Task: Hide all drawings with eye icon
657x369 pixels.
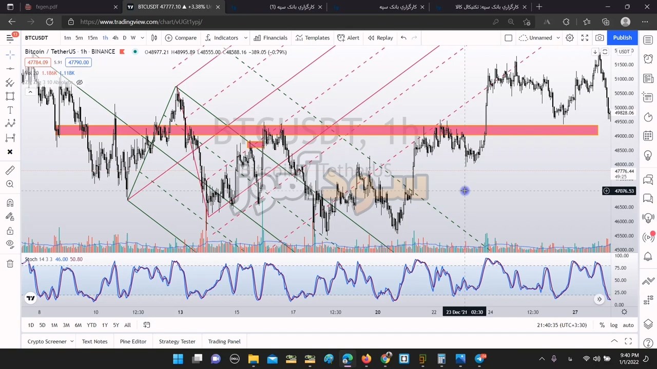Action: (x=10, y=244)
